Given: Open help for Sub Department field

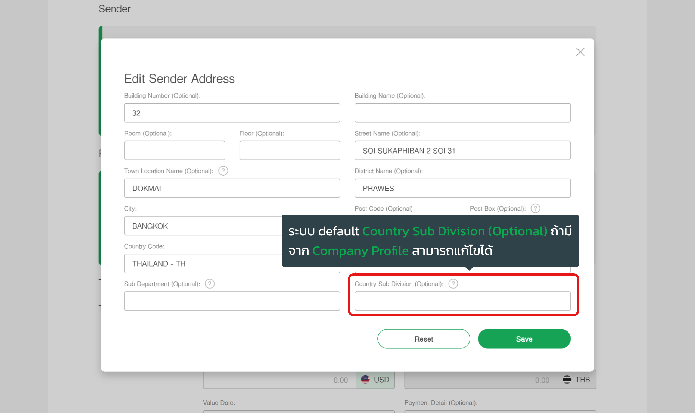Looking at the screenshot, I should point(210,284).
